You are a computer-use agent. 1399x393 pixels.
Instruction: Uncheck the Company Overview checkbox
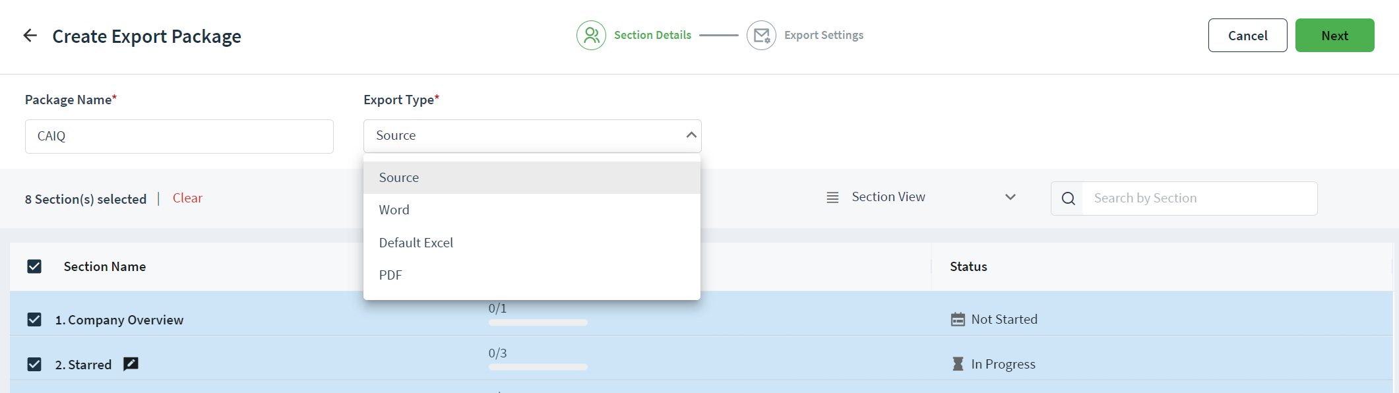pos(34,320)
